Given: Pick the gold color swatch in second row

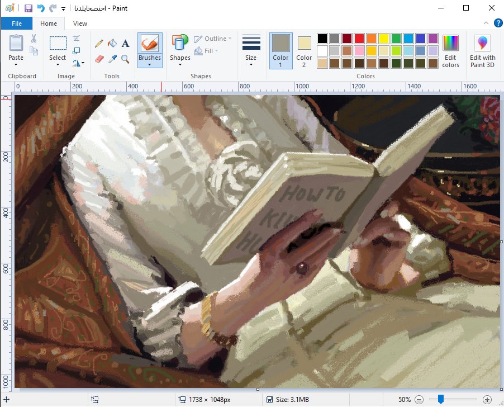Looking at the screenshot, I should 372,51.
